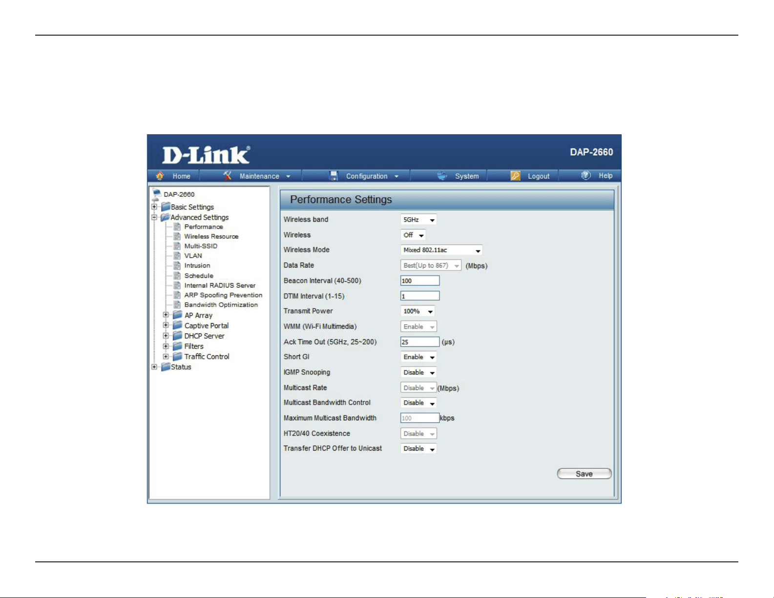Image resolution: width=774 pixels, height=598 pixels.
Task: Click the Configuration floppy disk icon
Action: [x=334, y=176]
